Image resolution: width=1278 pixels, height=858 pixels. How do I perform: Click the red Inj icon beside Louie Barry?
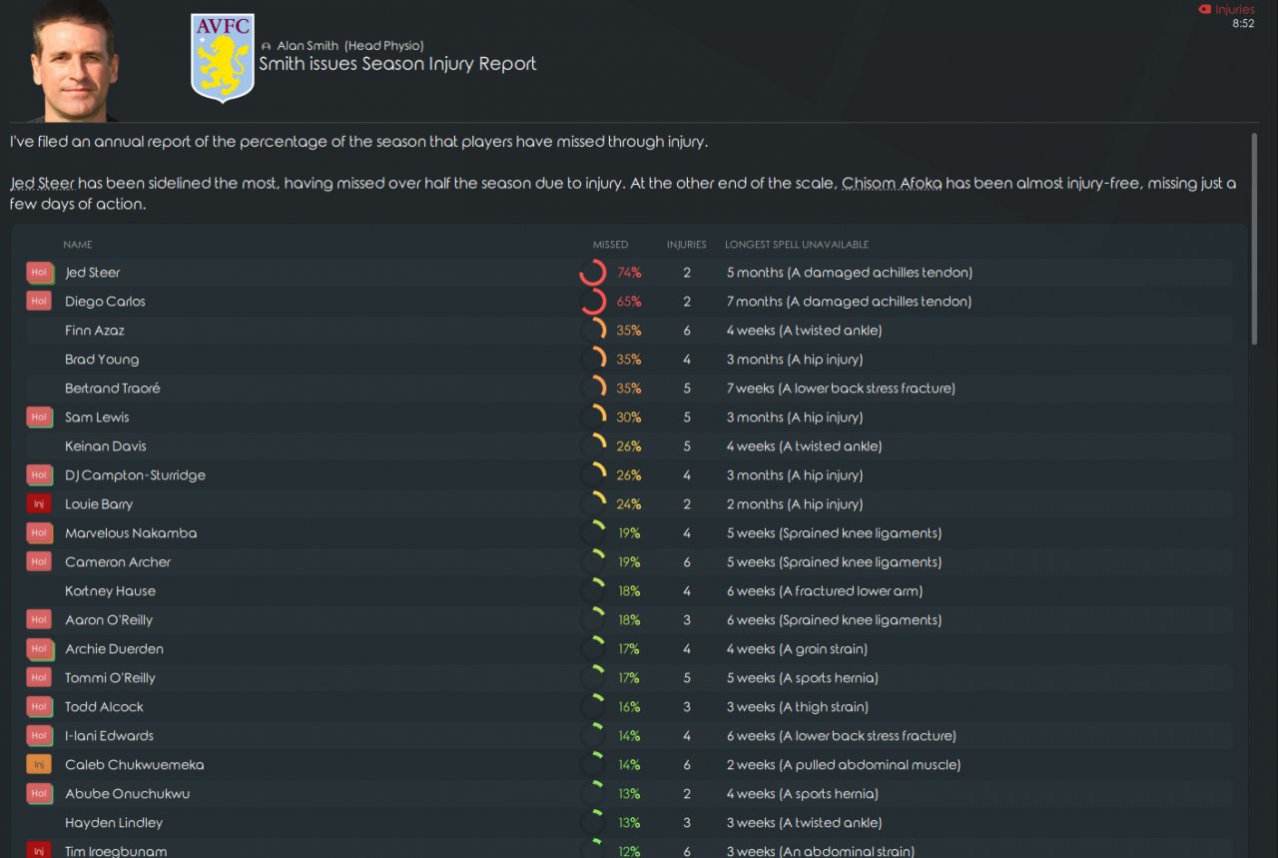(x=39, y=504)
